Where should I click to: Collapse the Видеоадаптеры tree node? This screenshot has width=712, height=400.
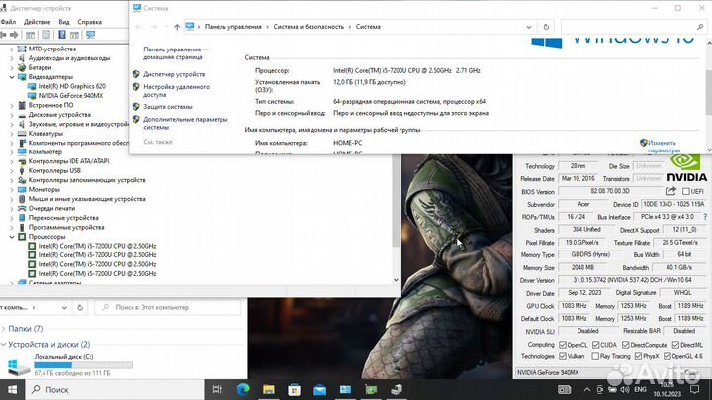[x=12, y=77]
